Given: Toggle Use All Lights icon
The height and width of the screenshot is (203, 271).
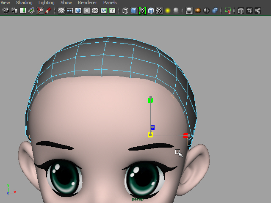Looking at the screenshot, I should point(168,11).
